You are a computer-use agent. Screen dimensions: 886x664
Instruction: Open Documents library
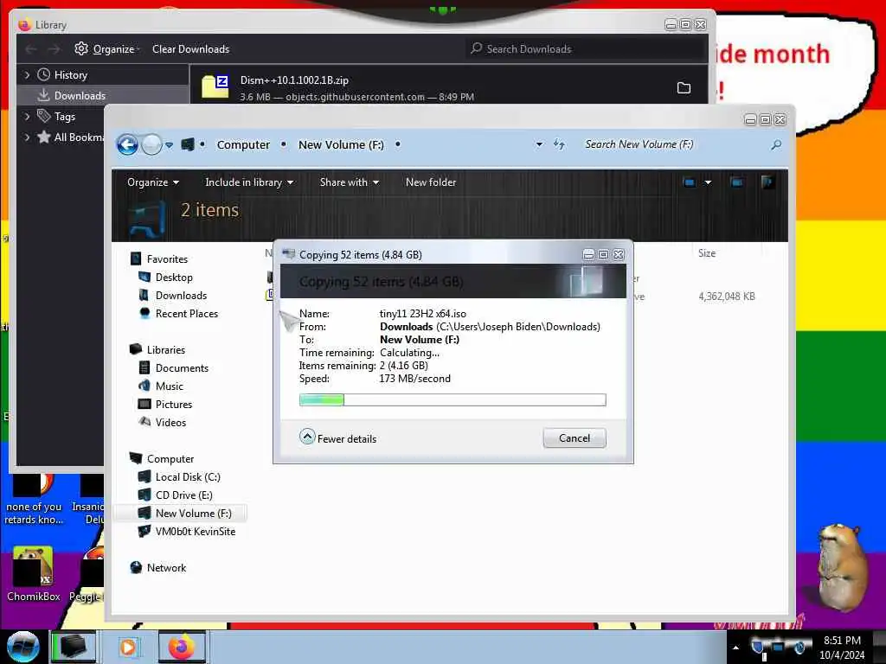point(182,368)
